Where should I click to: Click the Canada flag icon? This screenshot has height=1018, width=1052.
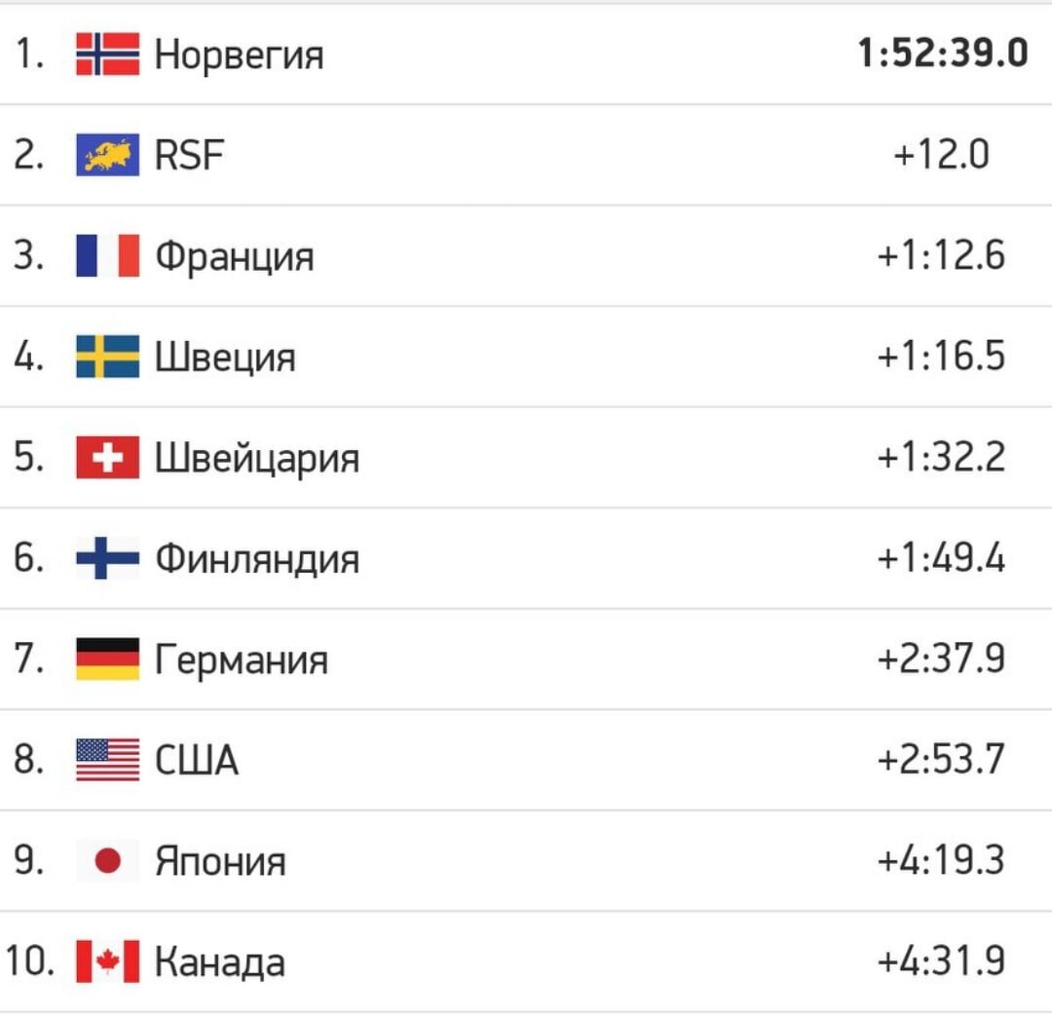[108, 961]
